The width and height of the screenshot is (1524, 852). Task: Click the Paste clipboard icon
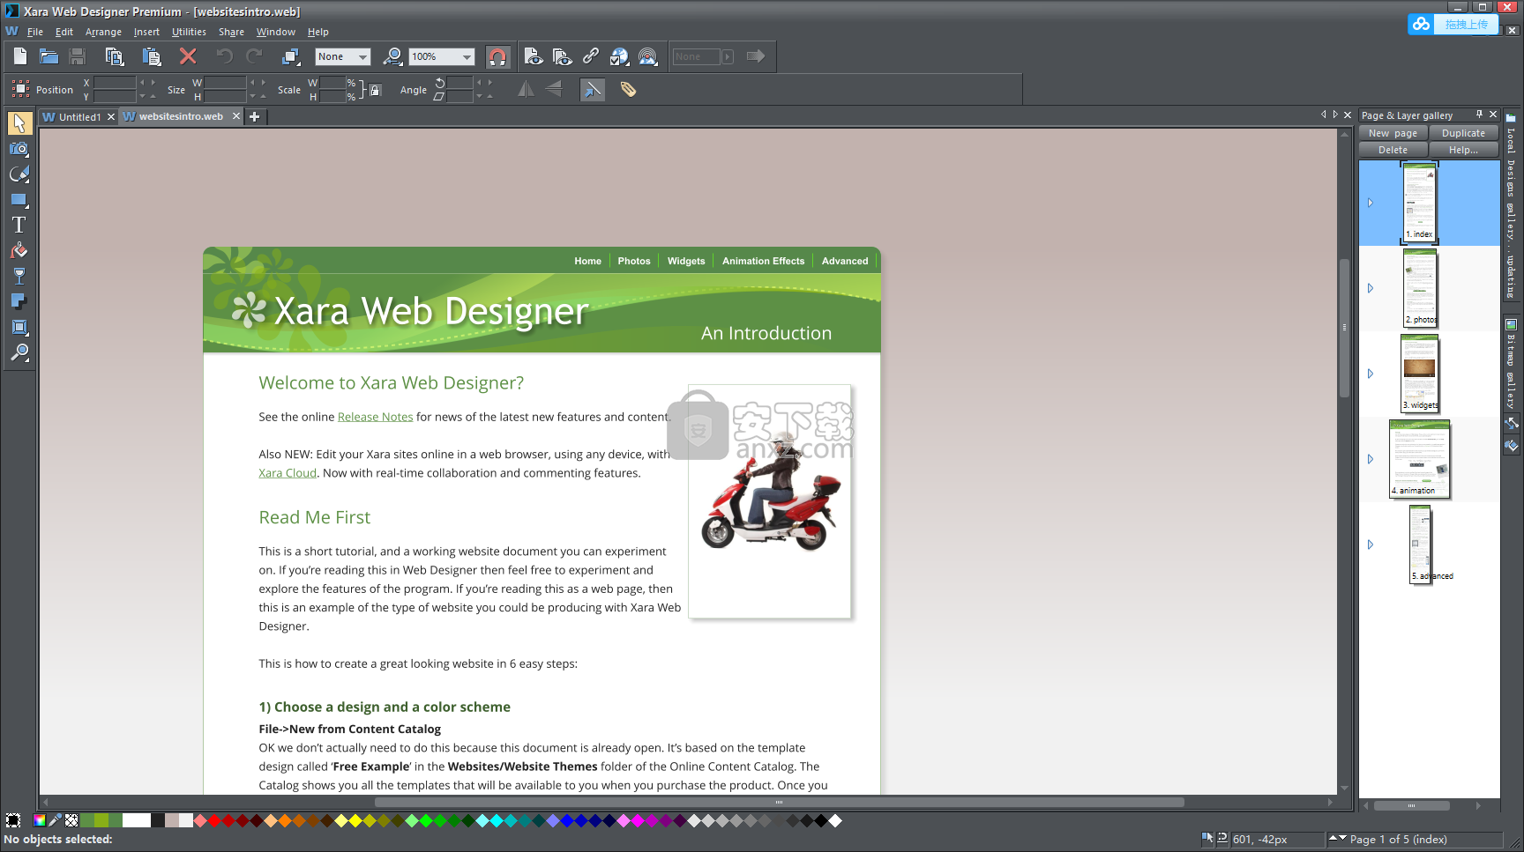152,56
